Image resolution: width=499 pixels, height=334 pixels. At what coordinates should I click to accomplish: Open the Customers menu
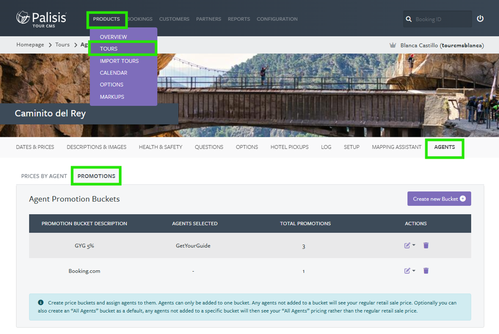point(174,19)
